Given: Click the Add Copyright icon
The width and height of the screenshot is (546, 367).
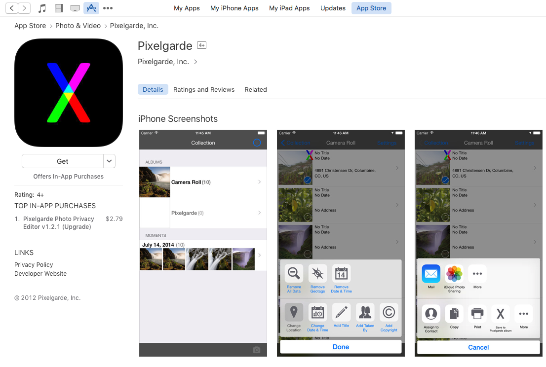Looking at the screenshot, I should click(389, 312).
